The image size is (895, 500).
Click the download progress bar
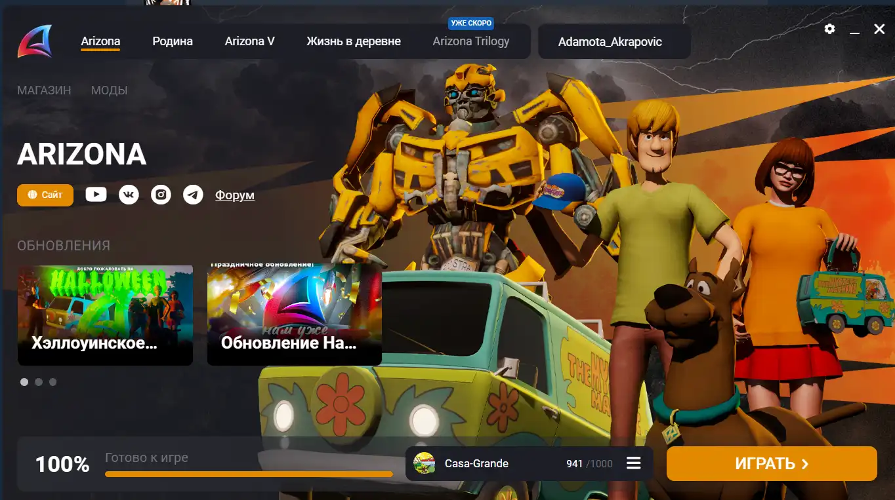point(249,474)
